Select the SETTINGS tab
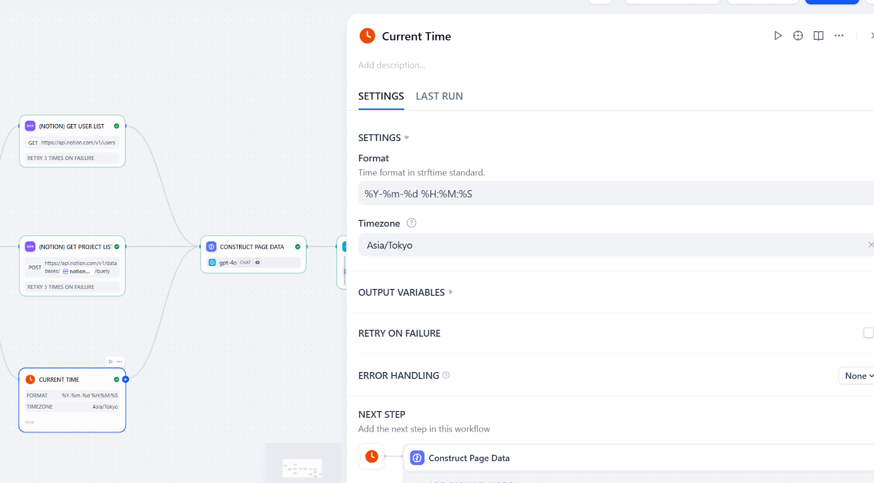The height and width of the screenshot is (483, 874). [381, 96]
